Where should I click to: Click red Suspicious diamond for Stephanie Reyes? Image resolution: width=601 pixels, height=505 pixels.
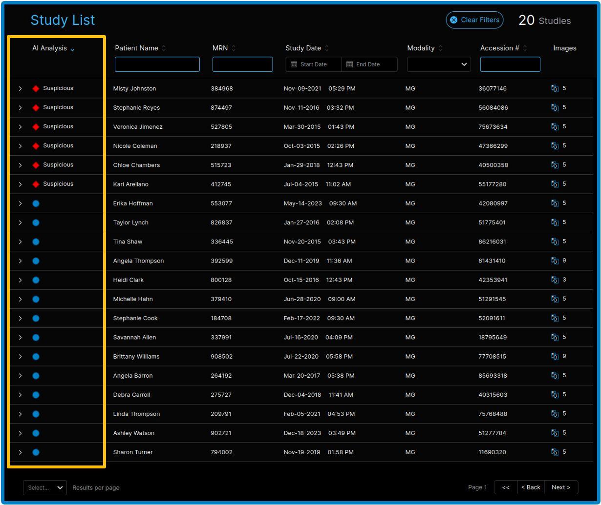coord(36,107)
